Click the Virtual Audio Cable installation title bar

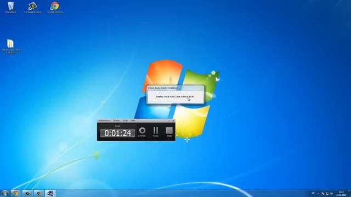175,88
